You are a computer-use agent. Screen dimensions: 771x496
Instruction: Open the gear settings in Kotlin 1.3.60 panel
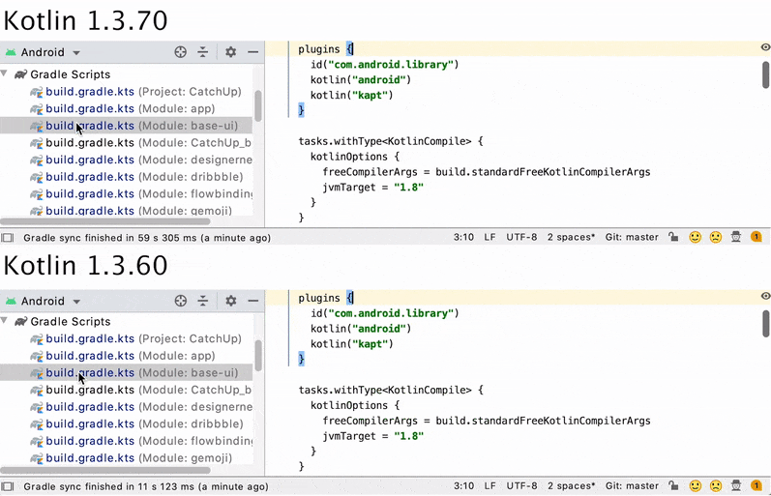point(230,301)
